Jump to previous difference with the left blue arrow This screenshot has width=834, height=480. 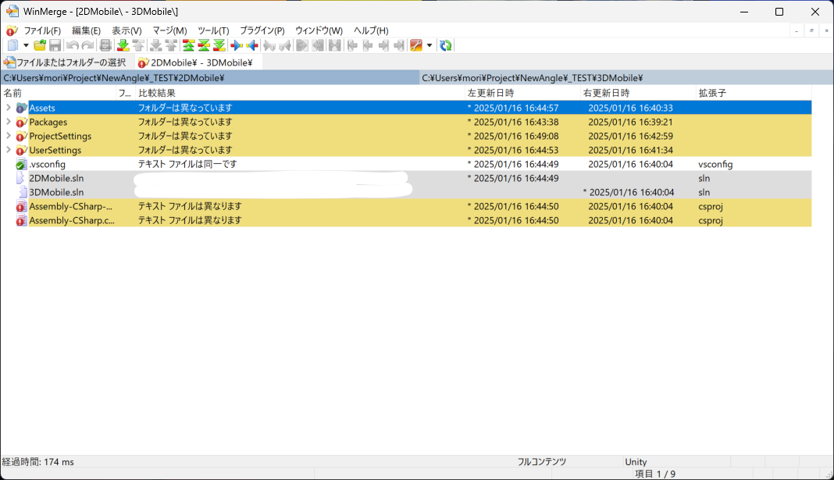pyautogui.click(x=252, y=44)
